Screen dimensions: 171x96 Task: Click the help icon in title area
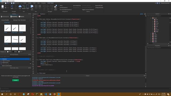point(157,3)
